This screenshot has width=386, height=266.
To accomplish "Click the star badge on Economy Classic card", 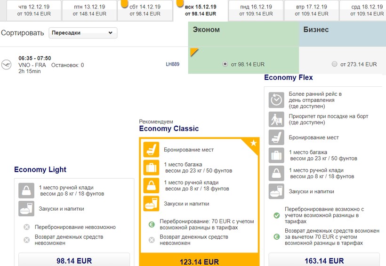I will click(253, 143).
